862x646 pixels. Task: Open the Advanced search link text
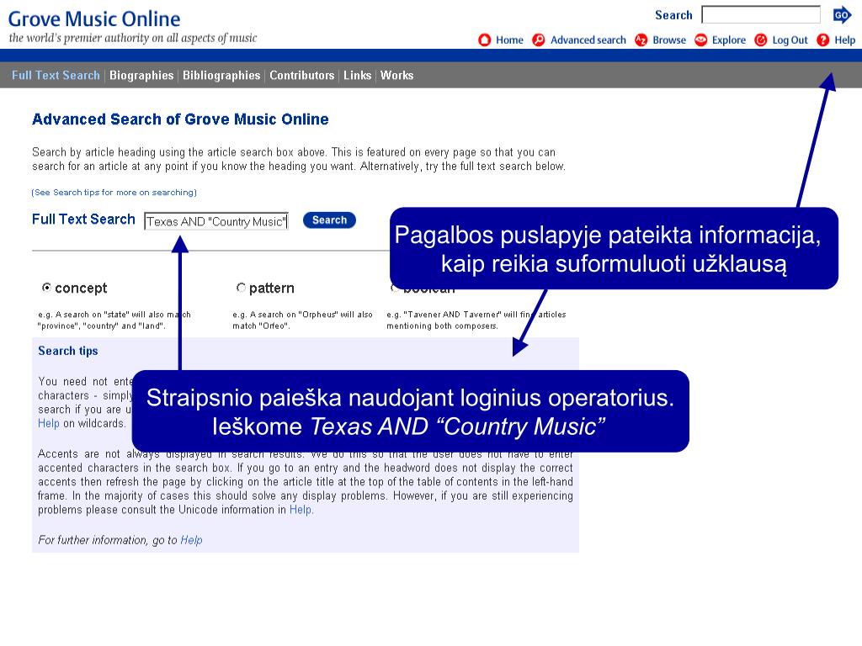pos(588,40)
